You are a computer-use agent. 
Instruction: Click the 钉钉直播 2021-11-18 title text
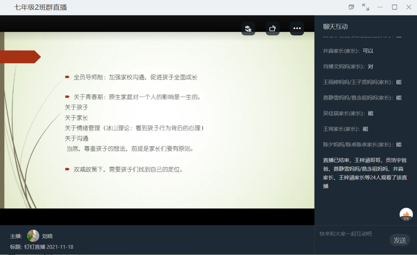tap(49, 247)
